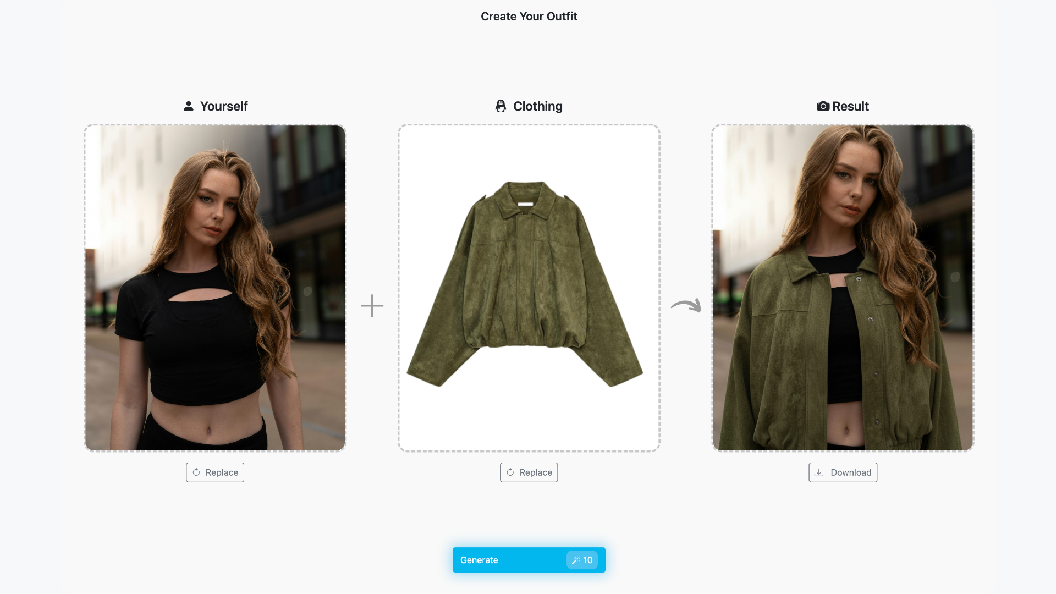This screenshot has height=594, width=1056.
Task: Click the Yourself section label
Action: [224, 106]
